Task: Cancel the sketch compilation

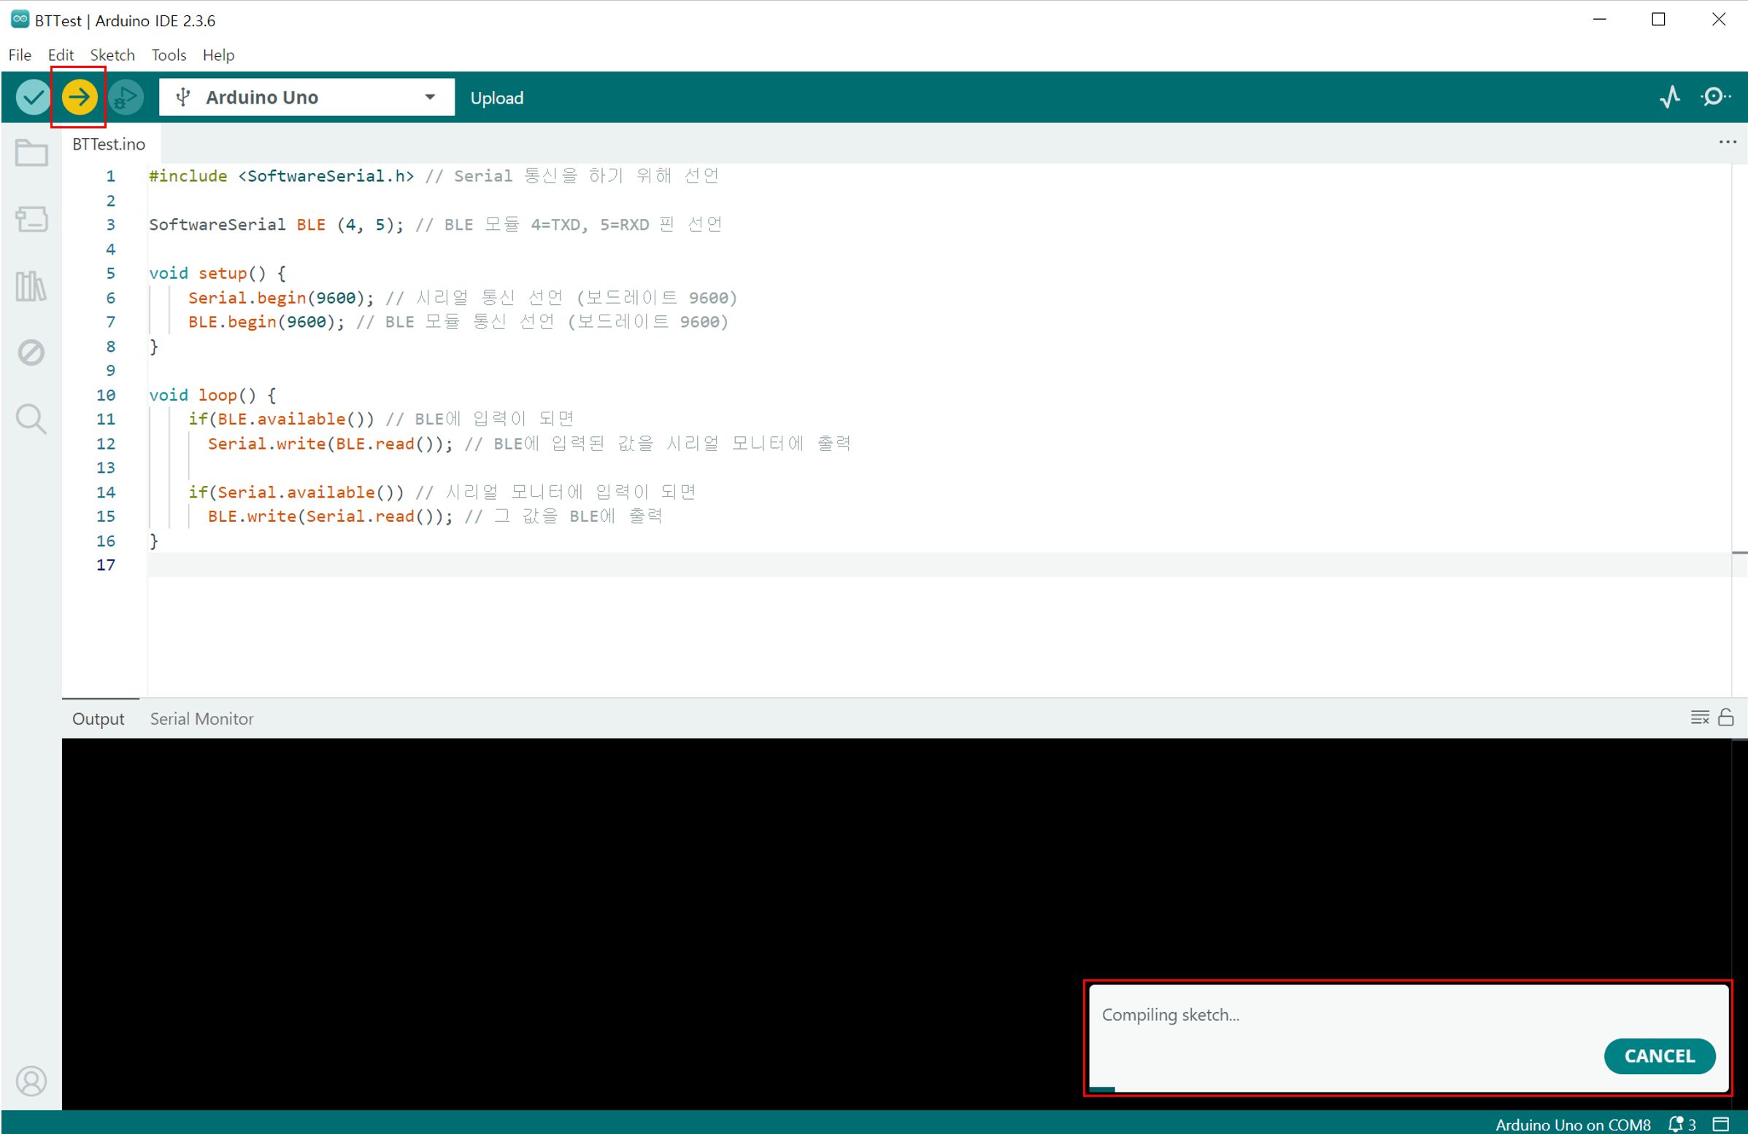Action: click(1658, 1055)
